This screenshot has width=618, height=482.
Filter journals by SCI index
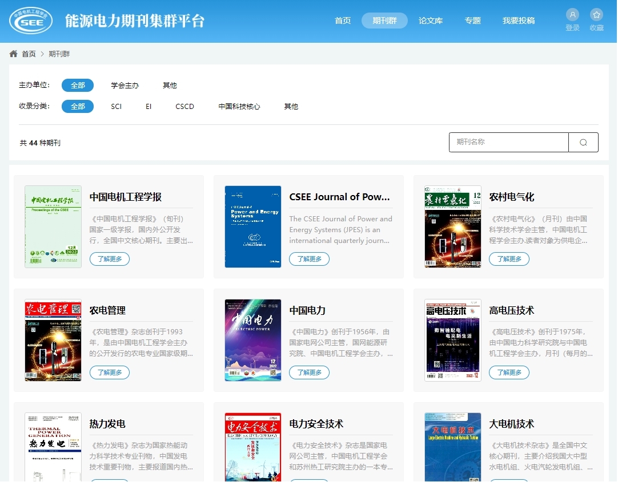point(117,107)
